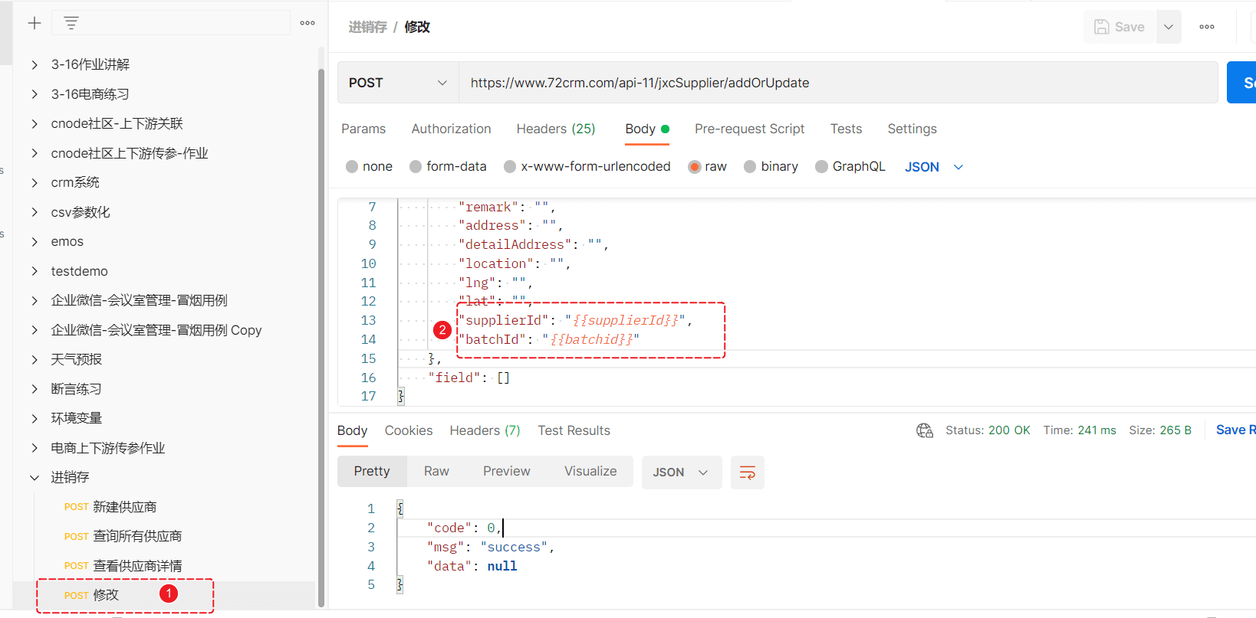
Task: Open the Test Results tab
Action: 574,430
